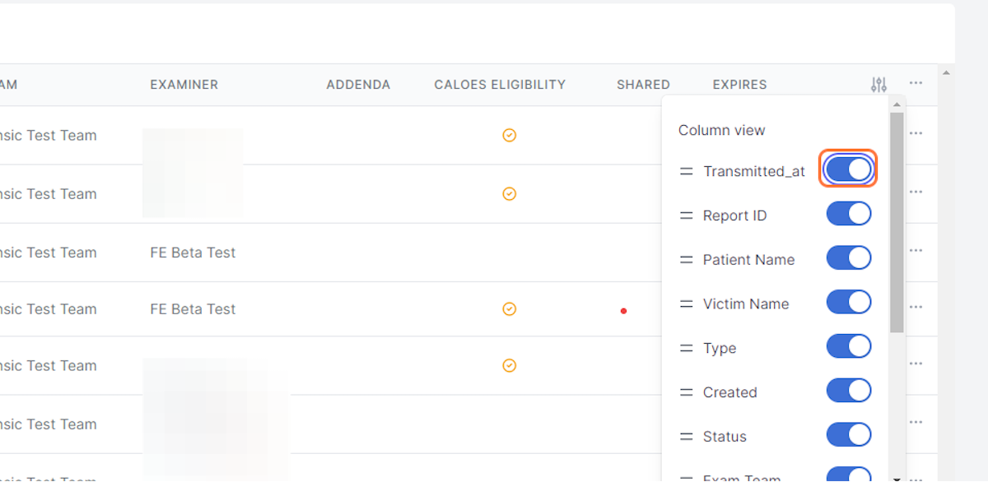Open the column filter settings icon
The height and width of the screenshot is (482, 988).
point(878,83)
